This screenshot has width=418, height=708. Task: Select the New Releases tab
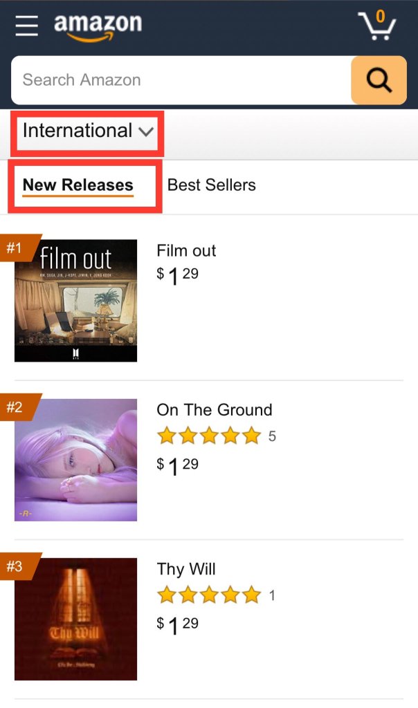(x=78, y=185)
